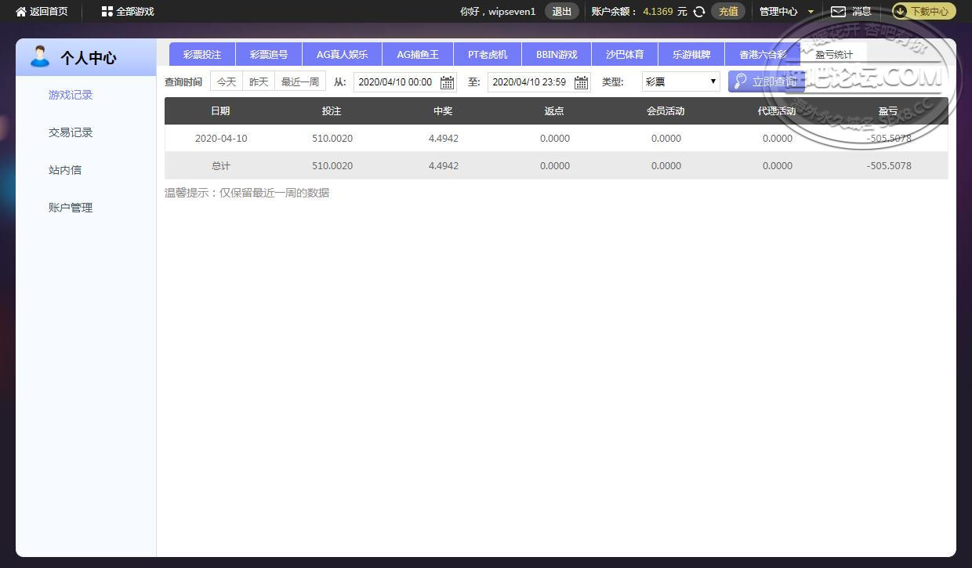Click the magnifier icon on the 立即查询 button
The height and width of the screenshot is (568, 972).
coord(740,81)
